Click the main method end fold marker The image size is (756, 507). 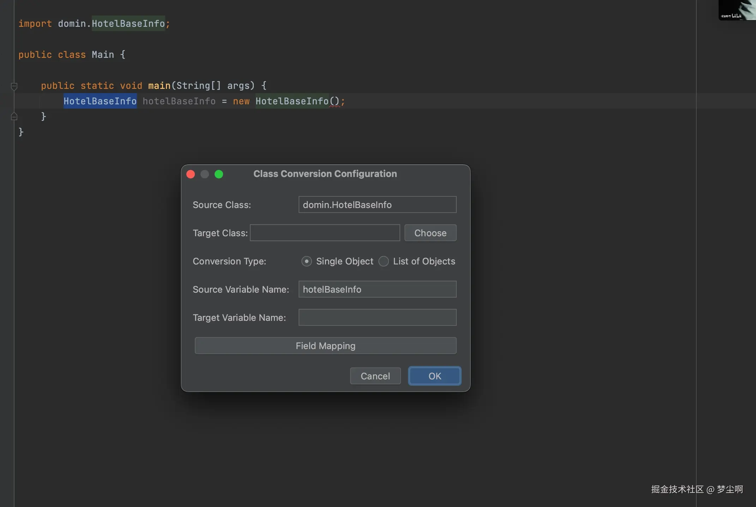point(14,116)
